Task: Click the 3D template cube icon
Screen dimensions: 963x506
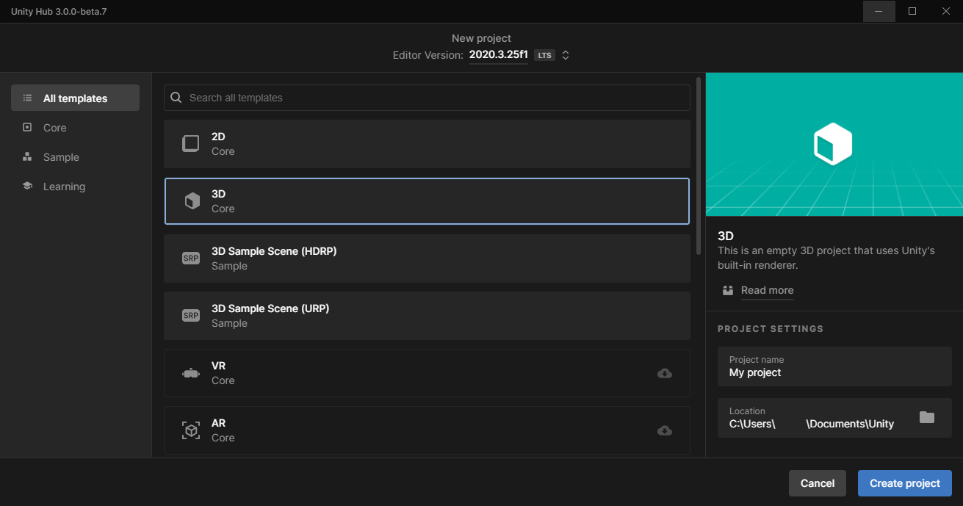Action: 192,201
